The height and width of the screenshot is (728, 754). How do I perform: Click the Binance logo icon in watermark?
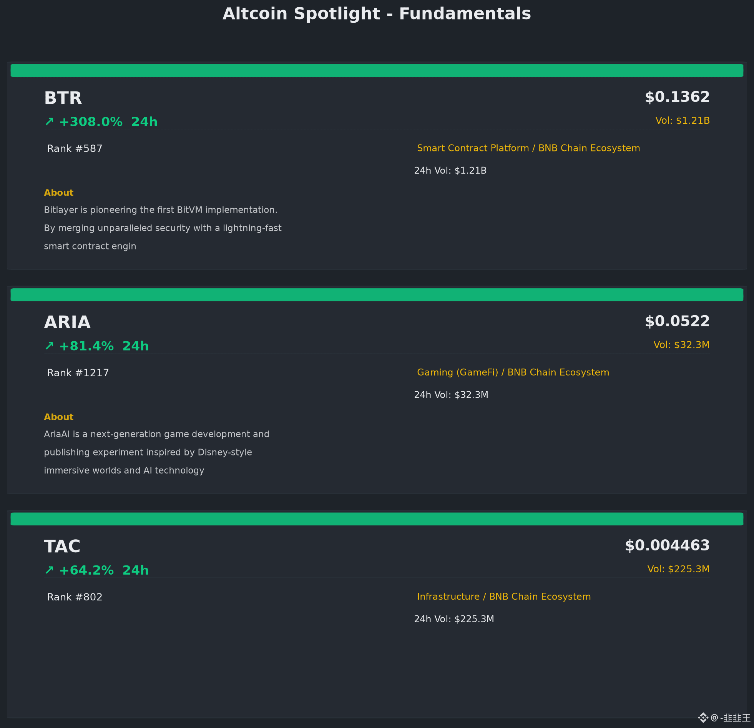pos(703,718)
